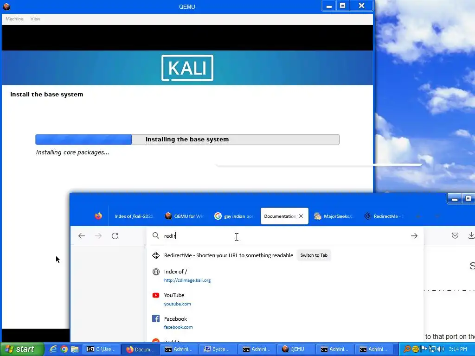Switch to the RedirectMe tab

[384, 216]
